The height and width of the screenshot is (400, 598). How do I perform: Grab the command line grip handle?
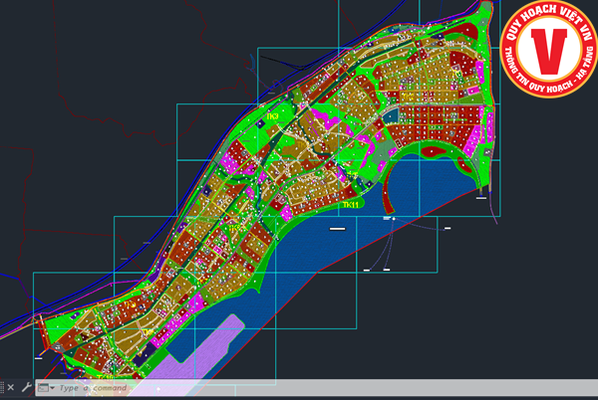coord(3,387)
